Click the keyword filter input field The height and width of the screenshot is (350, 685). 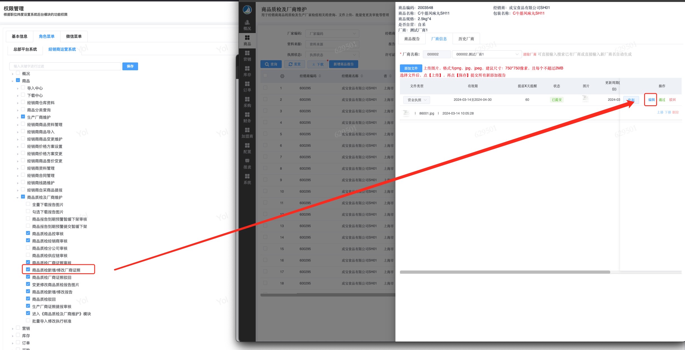(65, 66)
